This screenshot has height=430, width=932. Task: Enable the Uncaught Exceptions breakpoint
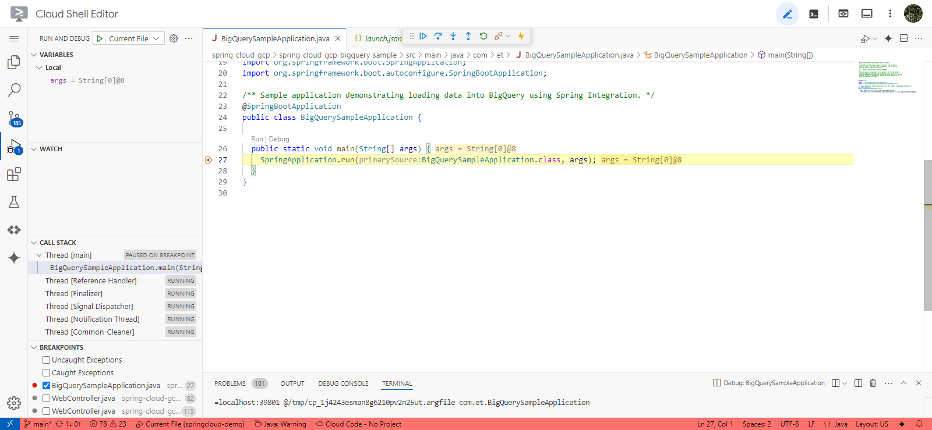click(47, 360)
